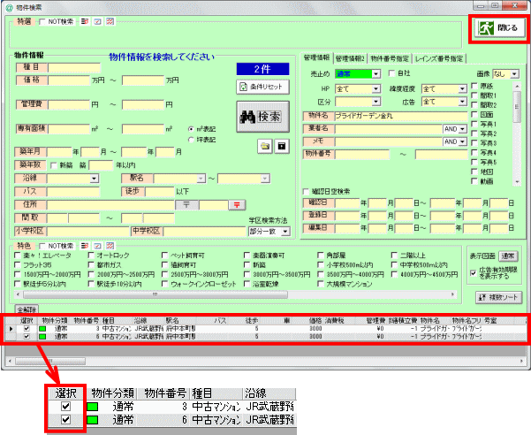Click the gray 〒 postal code button
The width and height of the screenshot is (531, 435).
186,205
